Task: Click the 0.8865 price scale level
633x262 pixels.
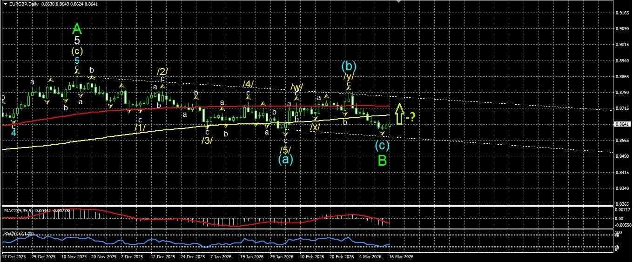Action: (x=623, y=77)
